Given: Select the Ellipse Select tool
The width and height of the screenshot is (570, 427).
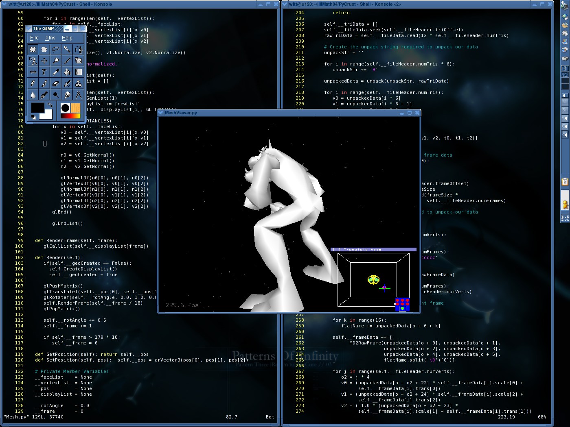Looking at the screenshot, I should point(44,49).
